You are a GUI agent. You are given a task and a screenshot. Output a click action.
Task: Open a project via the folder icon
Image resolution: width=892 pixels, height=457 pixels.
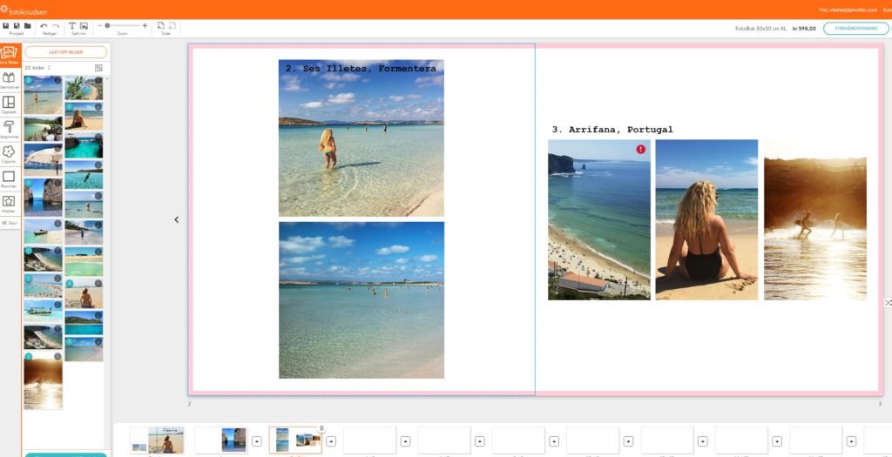pos(27,26)
